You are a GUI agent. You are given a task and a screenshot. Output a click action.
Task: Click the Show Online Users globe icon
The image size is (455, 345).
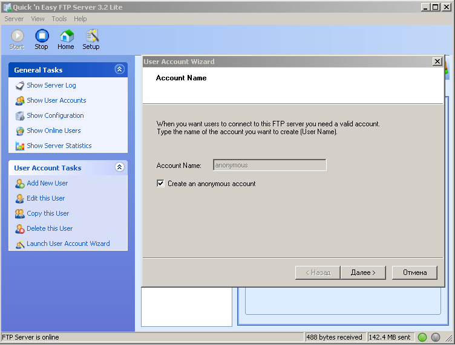click(x=20, y=131)
